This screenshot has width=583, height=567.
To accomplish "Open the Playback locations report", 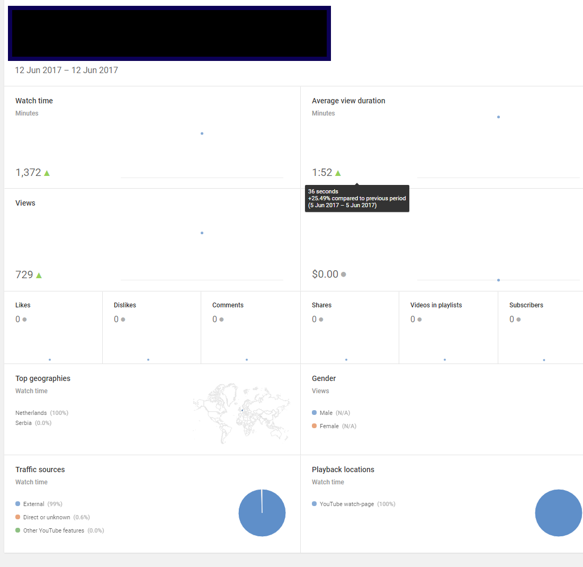I will click(x=343, y=469).
